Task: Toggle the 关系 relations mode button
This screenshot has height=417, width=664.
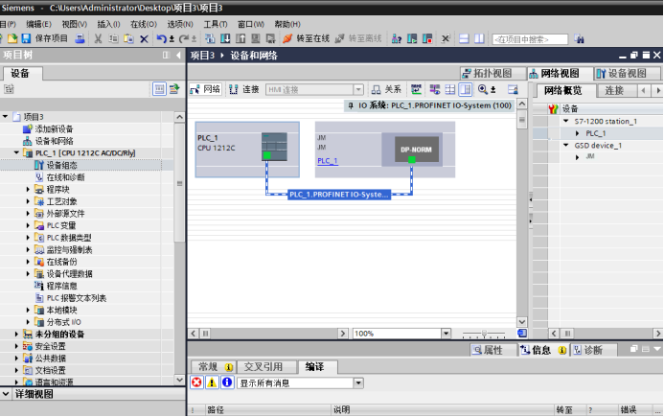Action: tap(386, 89)
